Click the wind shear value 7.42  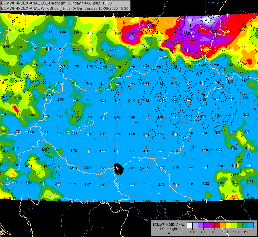75,117
